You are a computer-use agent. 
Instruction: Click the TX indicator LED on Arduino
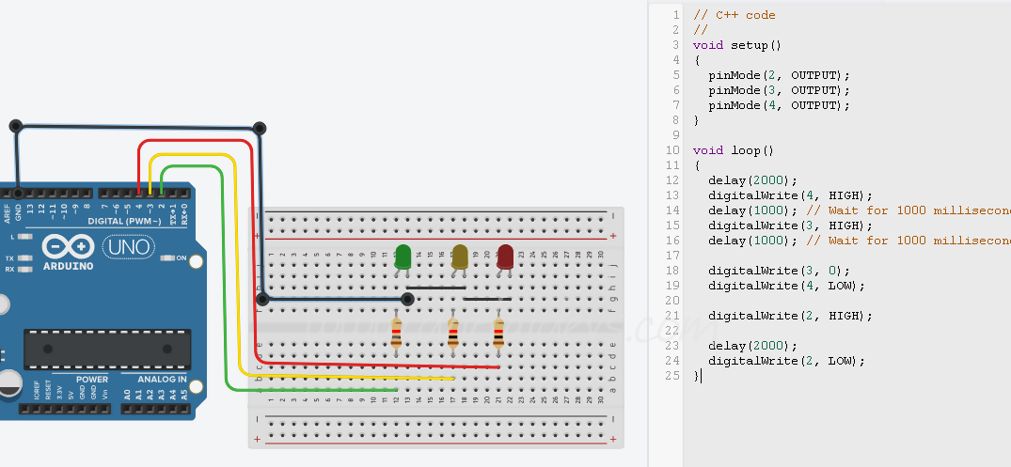click(25, 258)
